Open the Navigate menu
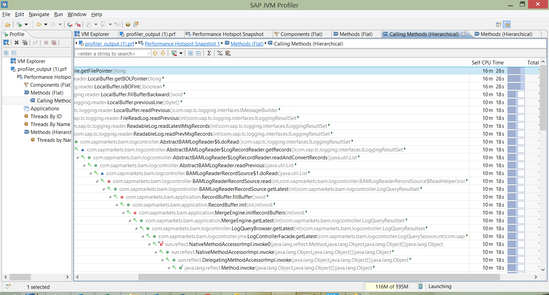Viewport: 549px width, 295px height. (x=39, y=14)
